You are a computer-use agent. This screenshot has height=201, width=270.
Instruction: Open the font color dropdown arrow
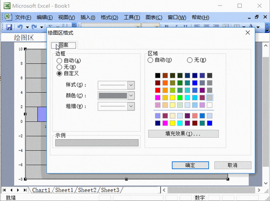[x=258, y=27]
